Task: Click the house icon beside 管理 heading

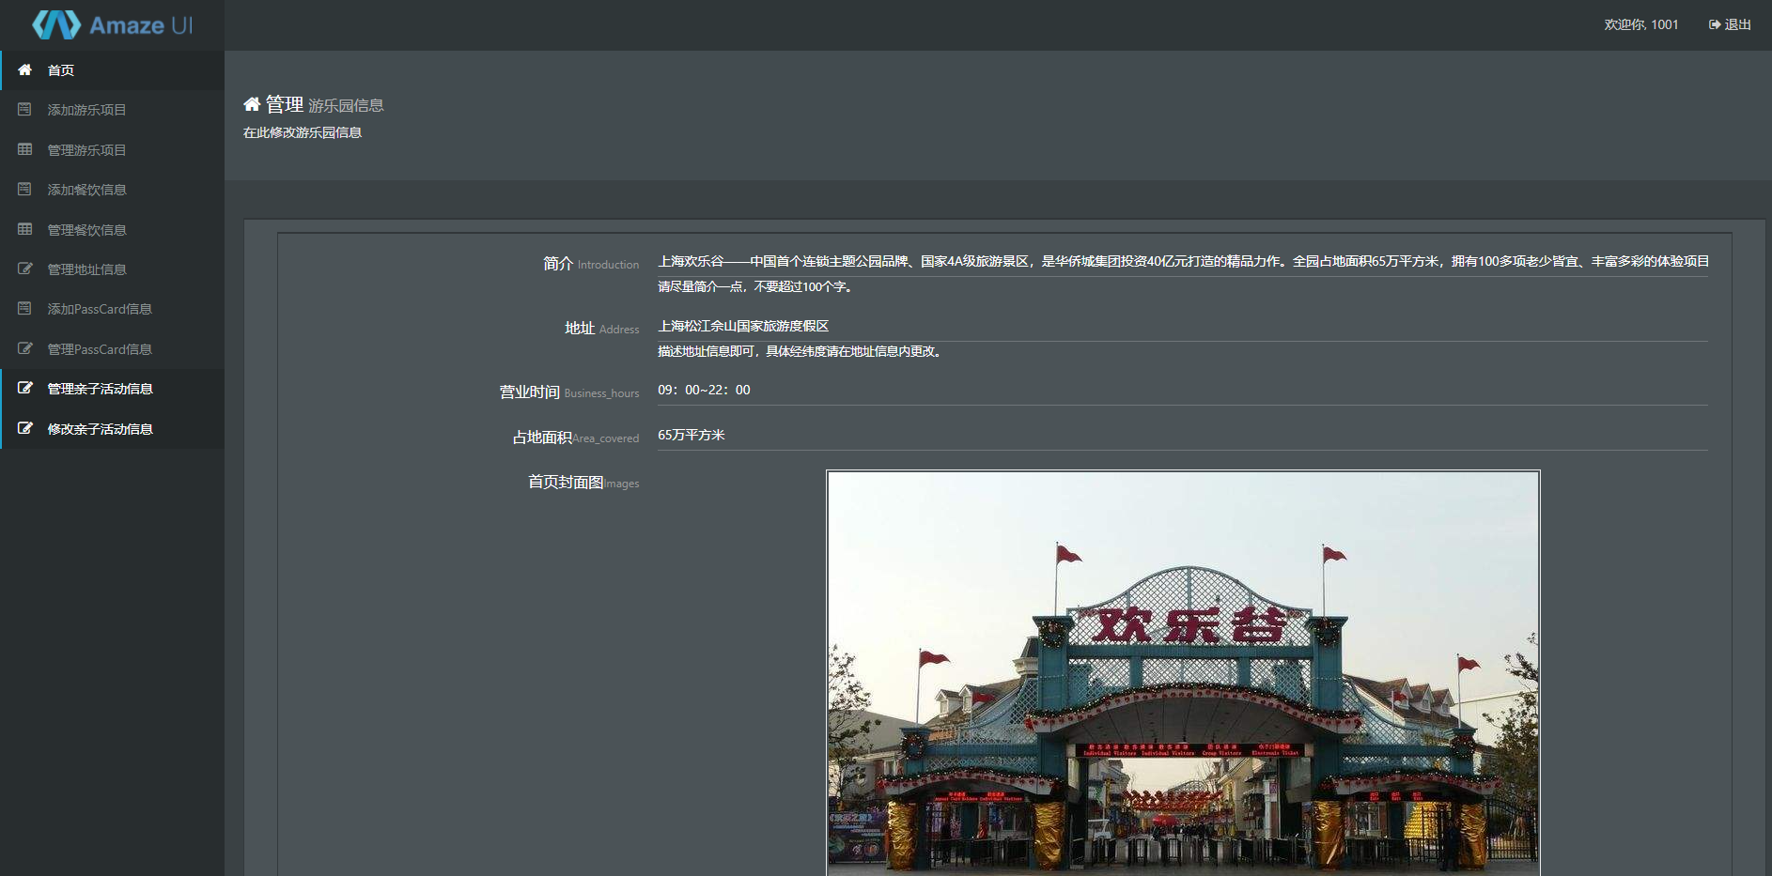Action: click(x=252, y=104)
